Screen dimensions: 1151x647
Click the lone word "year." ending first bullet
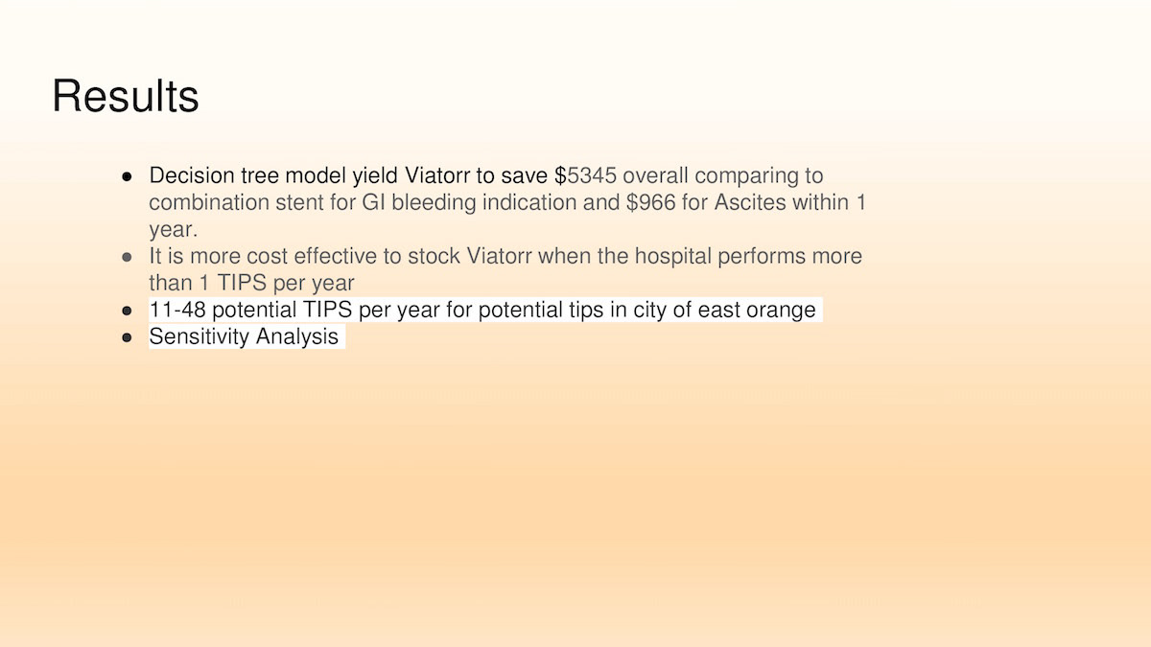point(173,229)
